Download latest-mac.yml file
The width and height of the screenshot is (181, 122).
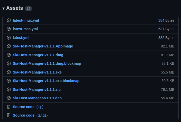(25, 29)
